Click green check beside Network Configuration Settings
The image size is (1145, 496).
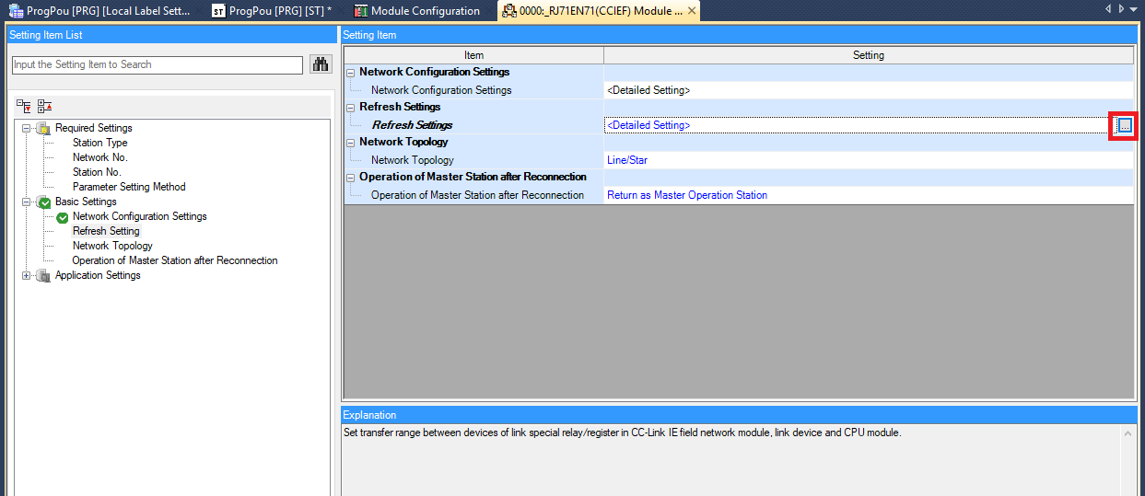tap(62, 217)
